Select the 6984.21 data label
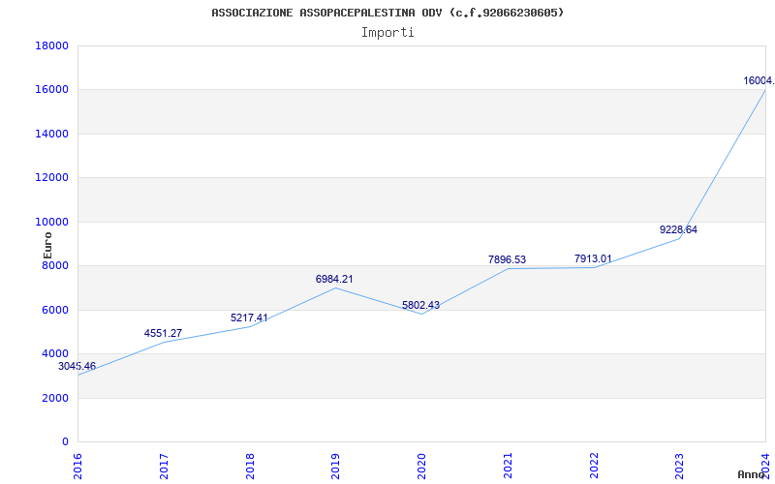 click(x=334, y=279)
